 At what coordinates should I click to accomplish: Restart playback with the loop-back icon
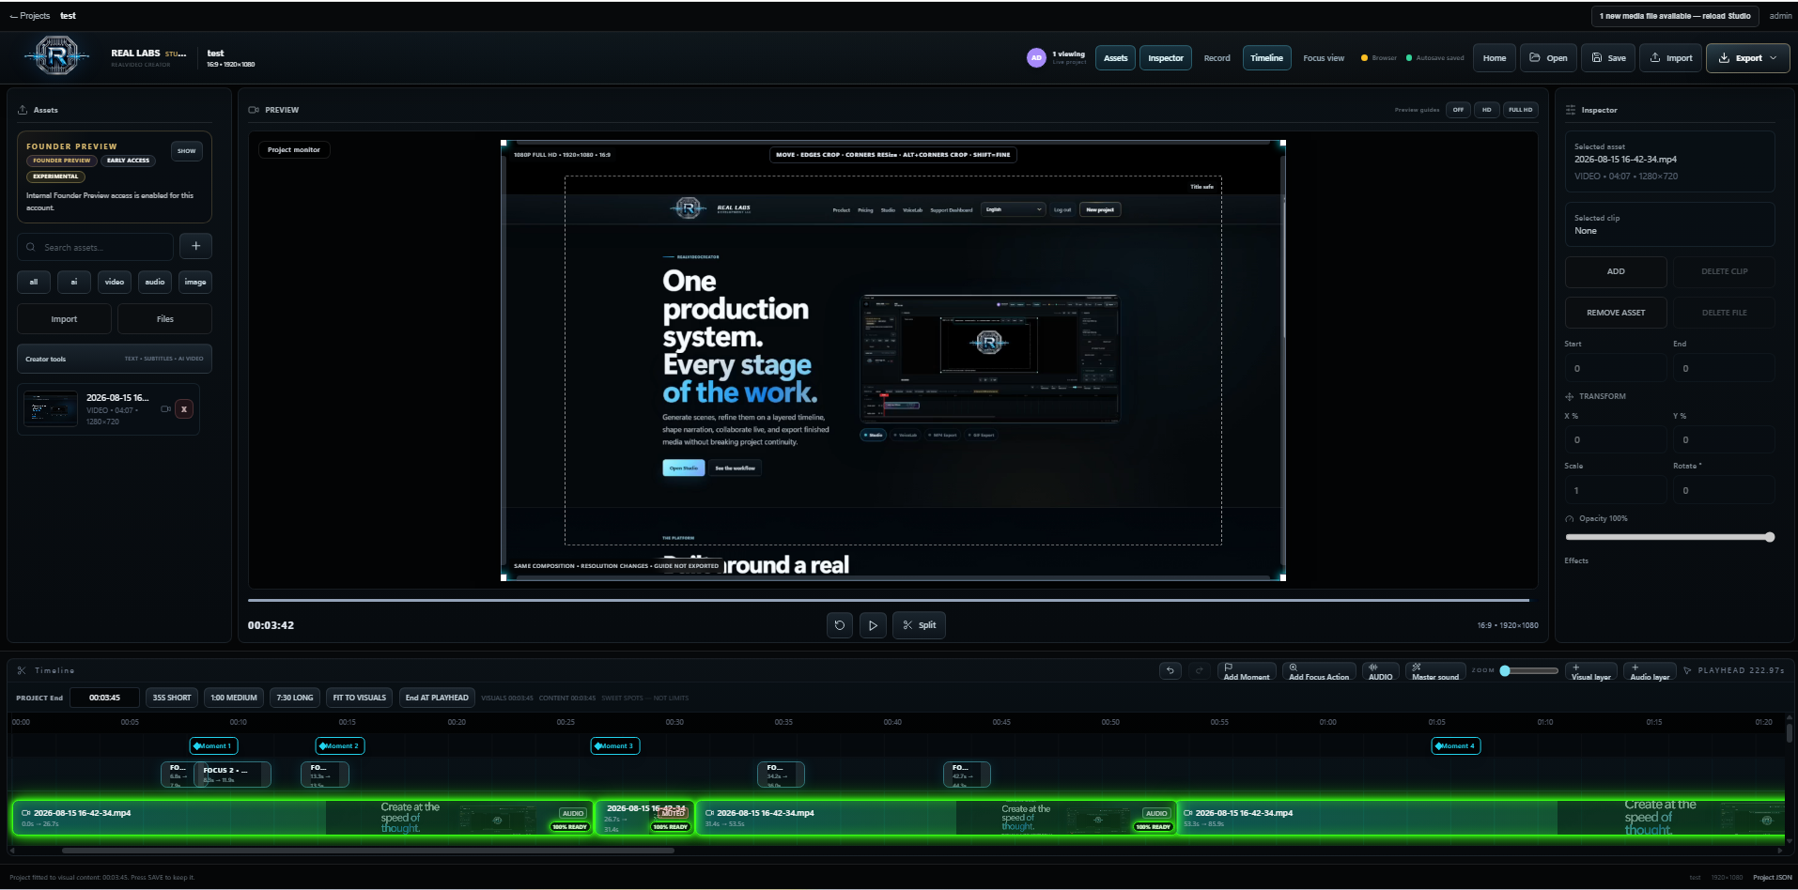[840, 625]
